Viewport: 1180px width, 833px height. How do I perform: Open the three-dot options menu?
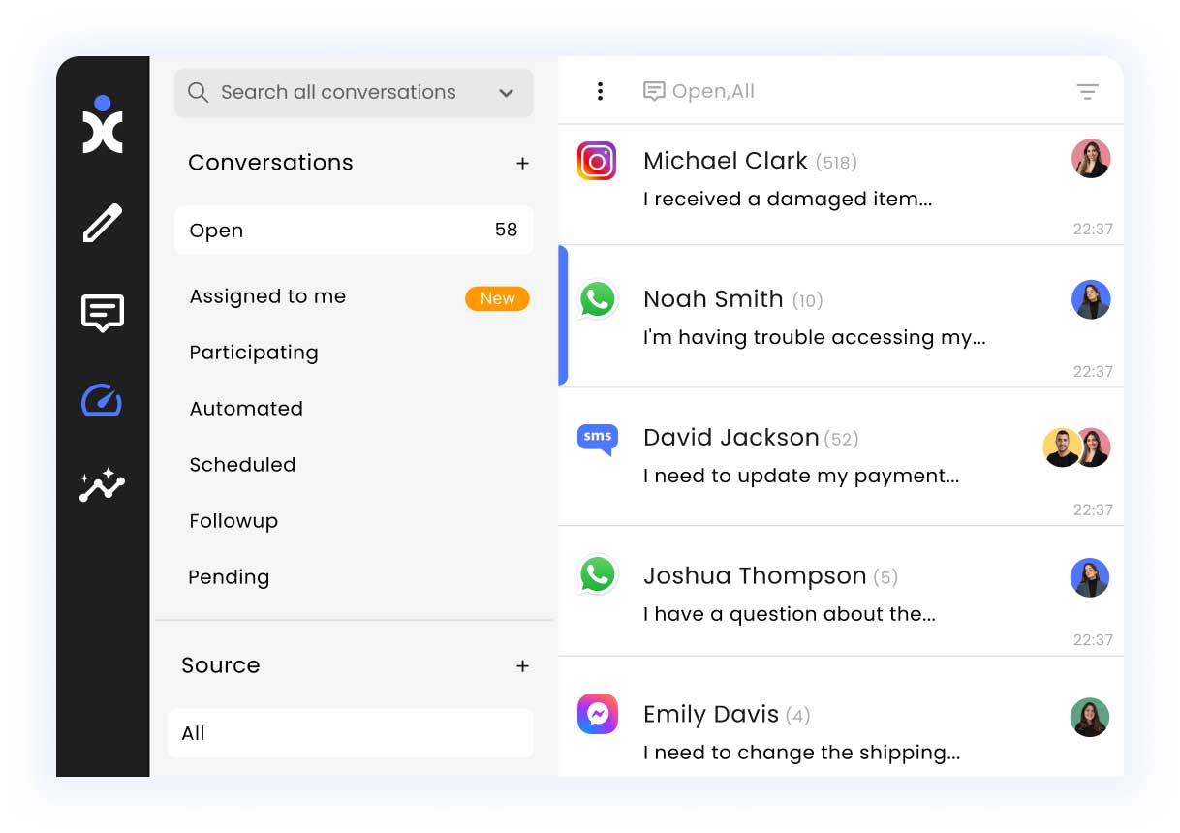tap(600, 91)
